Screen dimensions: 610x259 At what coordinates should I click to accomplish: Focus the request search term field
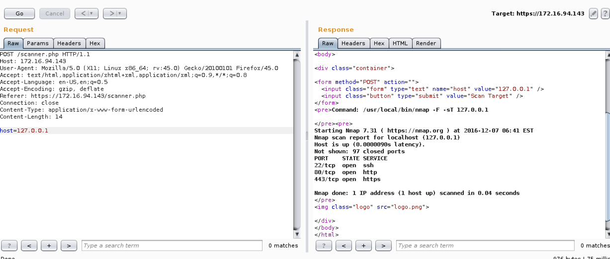tap(172, 246)
